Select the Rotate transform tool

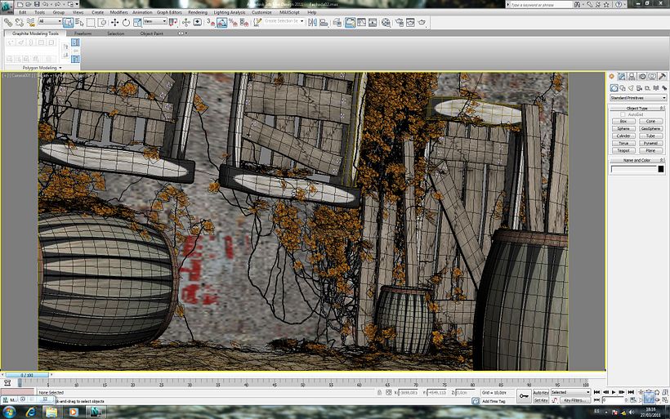124,23
